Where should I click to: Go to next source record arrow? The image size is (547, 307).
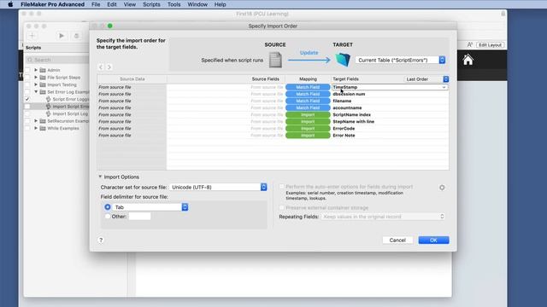click(109, 67)
